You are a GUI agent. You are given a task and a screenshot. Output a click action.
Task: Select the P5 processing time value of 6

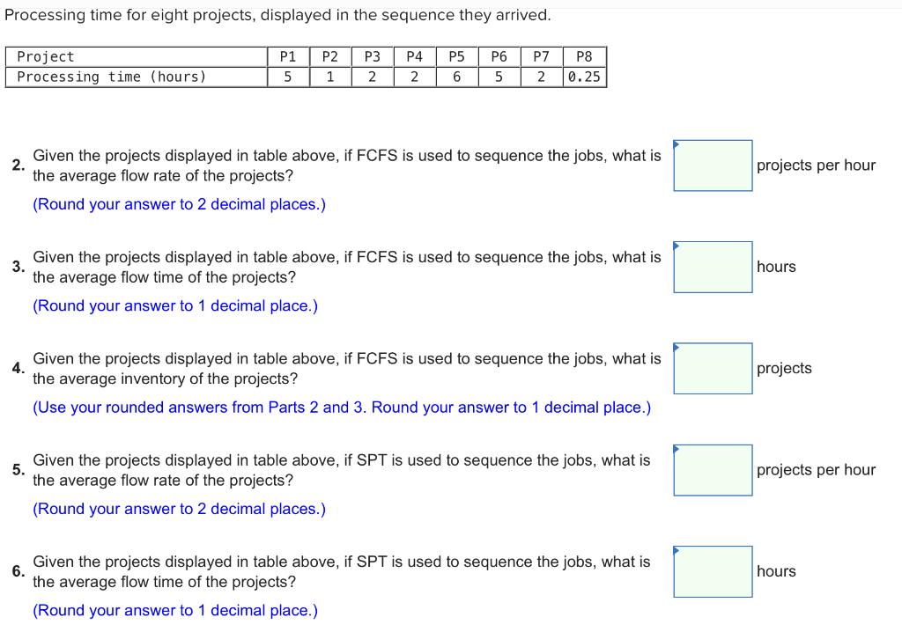pyautogui.click(x=457, y=77)
